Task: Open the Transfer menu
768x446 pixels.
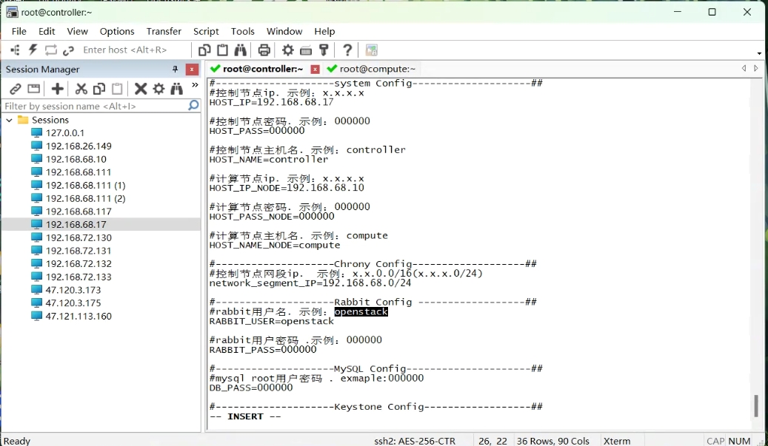Action: click(x=164, y=31)
